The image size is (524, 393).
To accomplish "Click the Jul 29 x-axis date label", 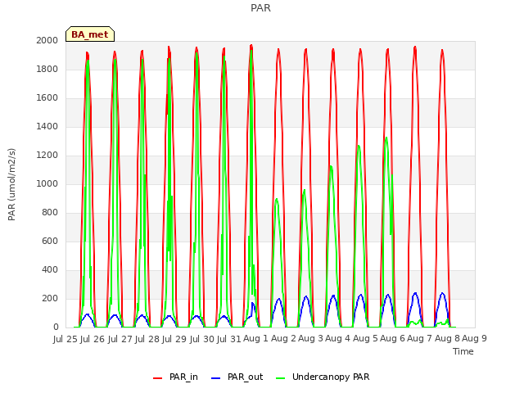I will coord(174,339).
